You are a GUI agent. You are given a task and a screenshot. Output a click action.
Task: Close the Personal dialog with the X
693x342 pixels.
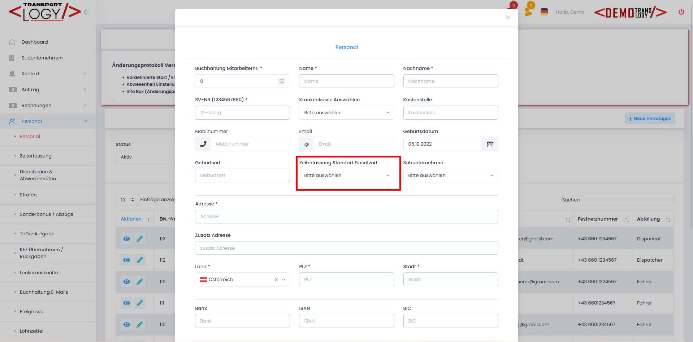click(508, 18)
